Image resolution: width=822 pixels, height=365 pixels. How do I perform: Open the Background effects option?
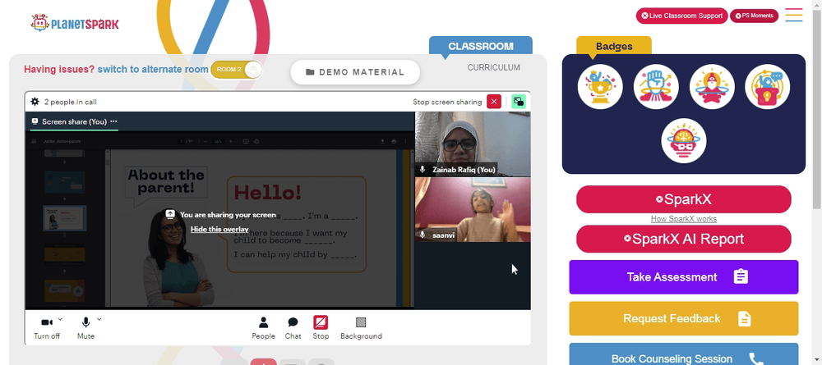click(x=361, y=328)
